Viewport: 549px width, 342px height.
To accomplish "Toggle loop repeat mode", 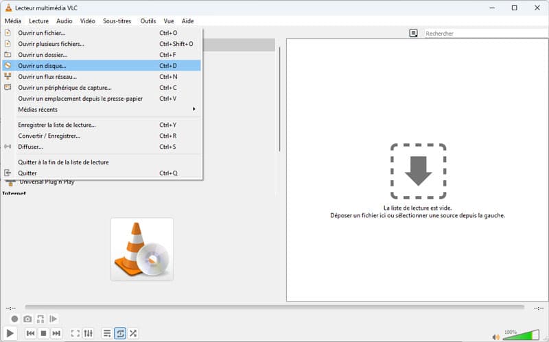I will (x=120, y=333).
